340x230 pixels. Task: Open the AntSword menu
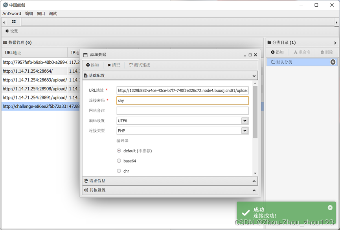12,13
